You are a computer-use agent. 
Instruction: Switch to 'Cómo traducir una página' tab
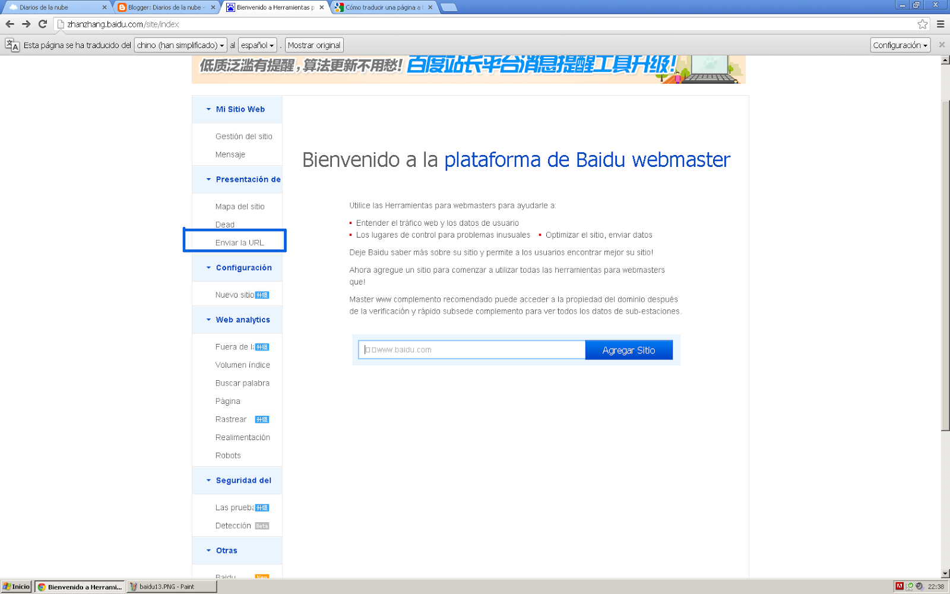pyautogui.click(x=383, y=8)
